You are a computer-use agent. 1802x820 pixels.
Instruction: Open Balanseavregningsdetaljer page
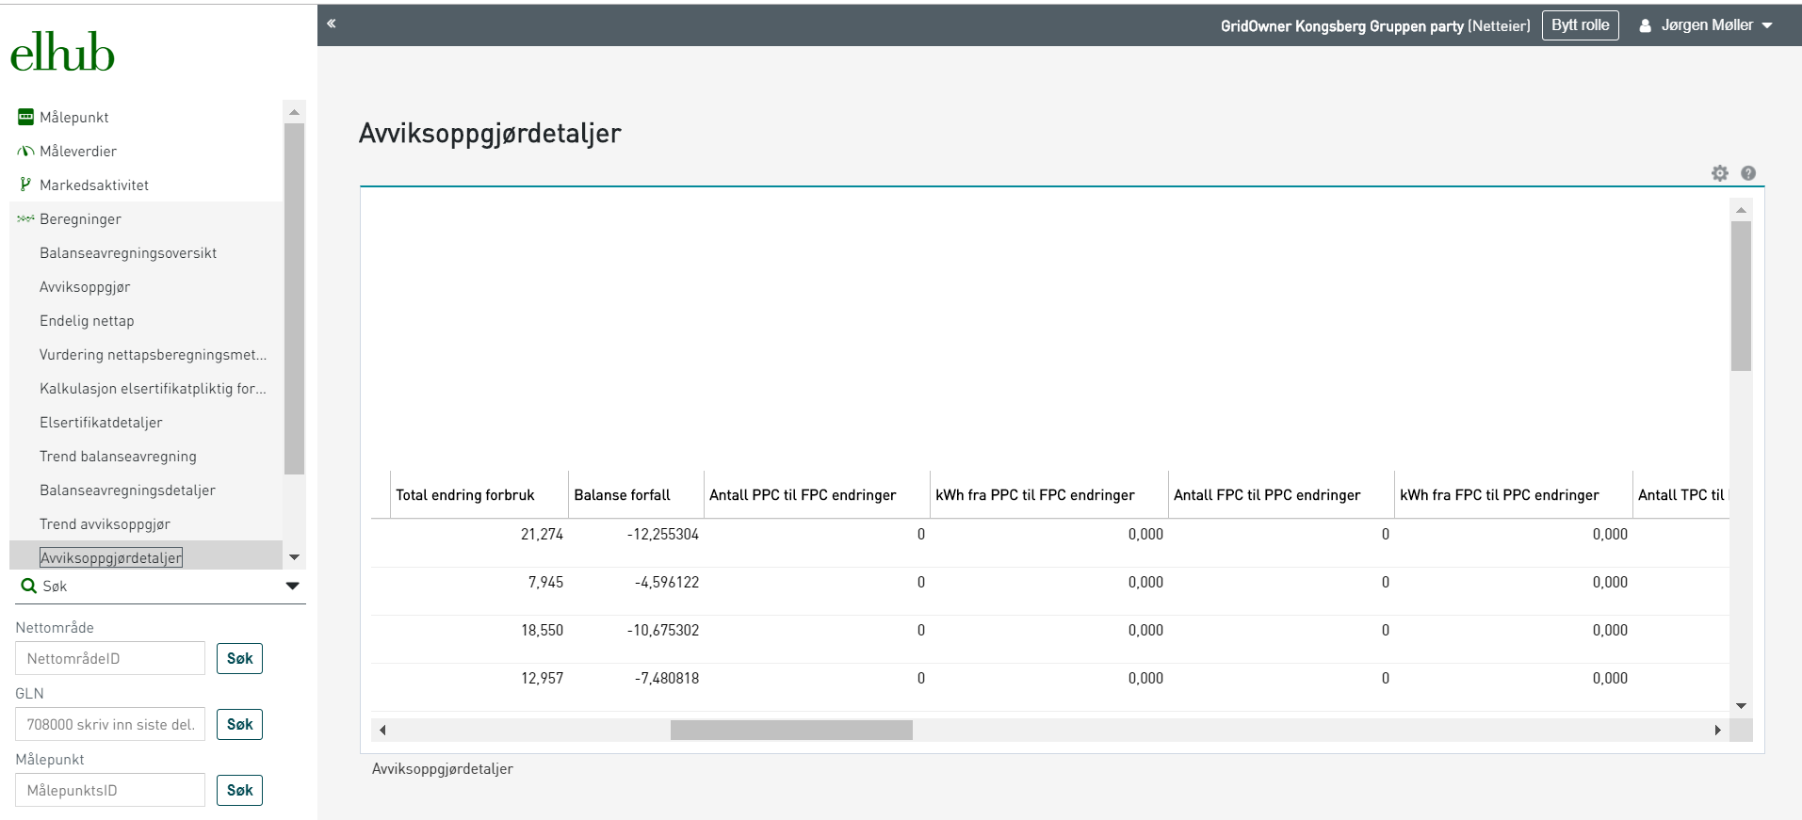[127, 490]
